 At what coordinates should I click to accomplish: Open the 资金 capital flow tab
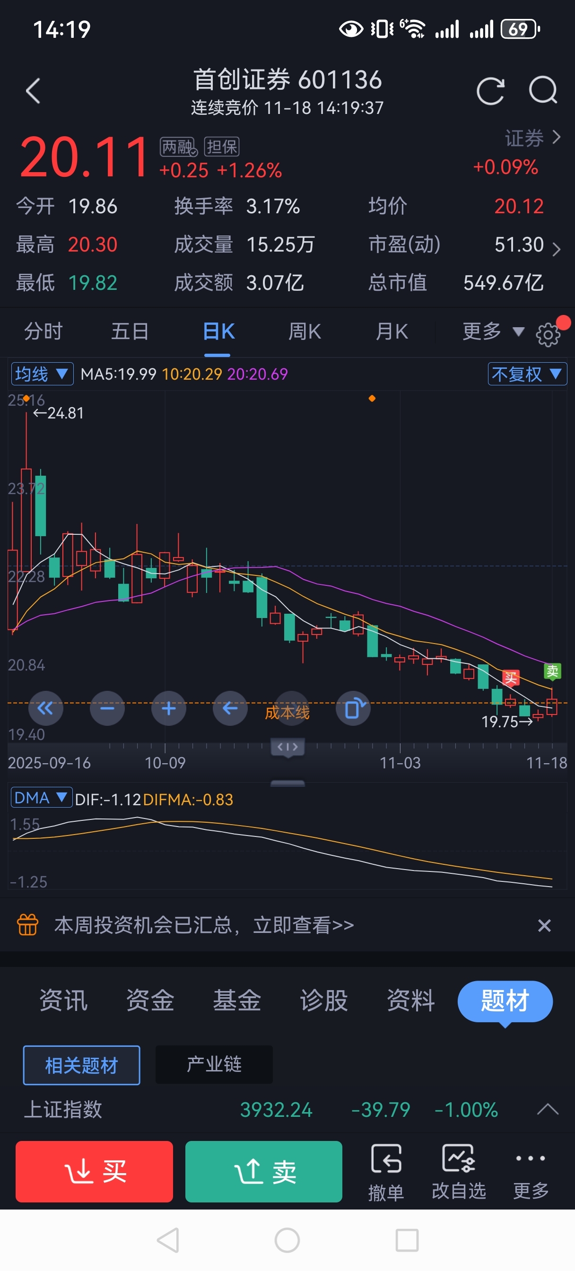[150, 1000]
